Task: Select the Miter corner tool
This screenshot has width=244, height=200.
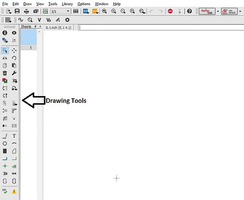Action: tap(14, 111)
